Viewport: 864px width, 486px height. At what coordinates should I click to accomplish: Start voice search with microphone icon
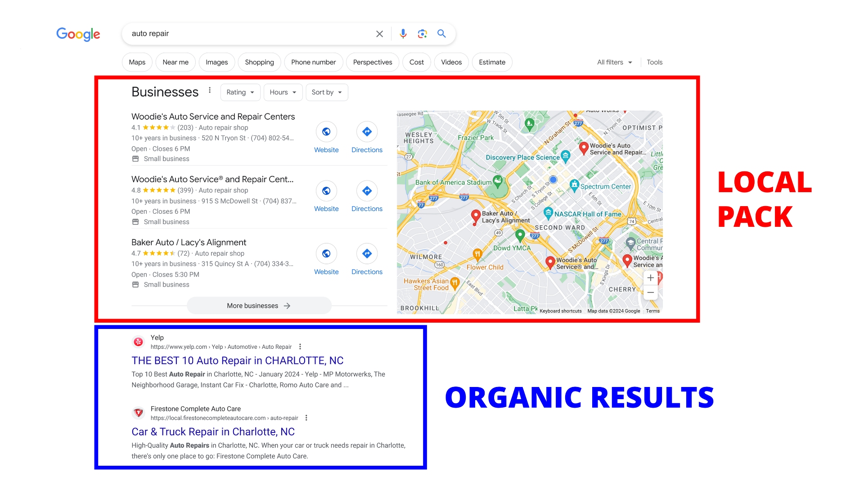[x=403, y=34]
